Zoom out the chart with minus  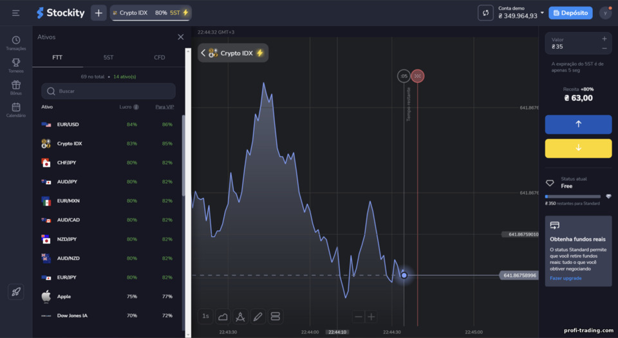[359, 316]
